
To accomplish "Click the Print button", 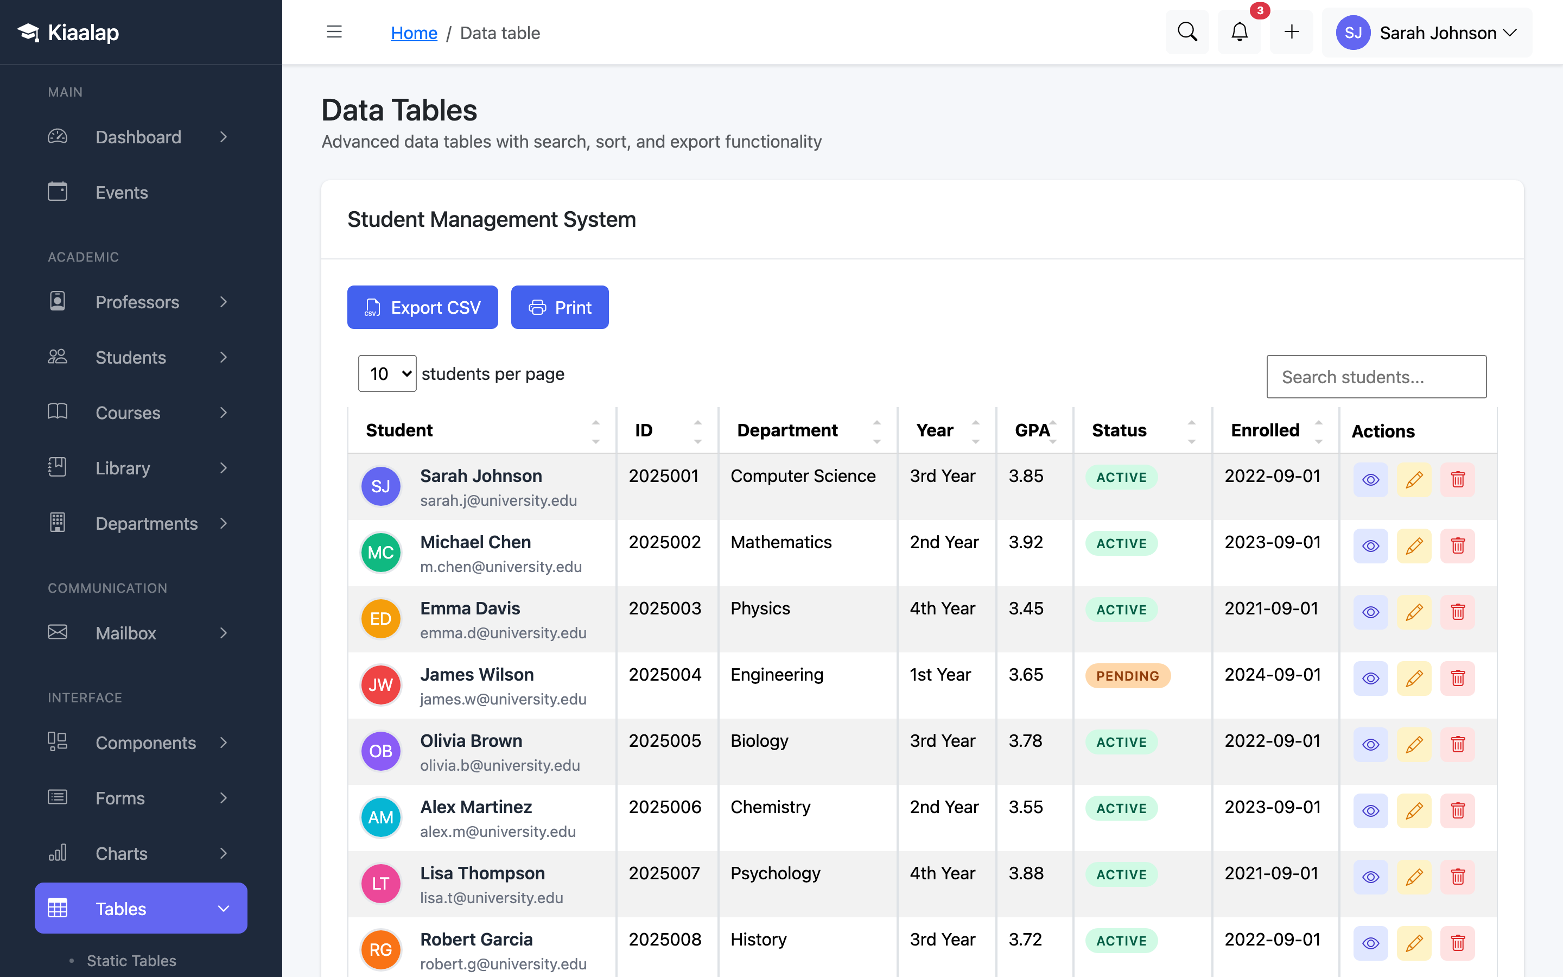I will click(x=560, y=307).
